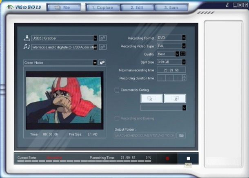Browse for output folder
This screenshot has width=249, height=178.
182,135
